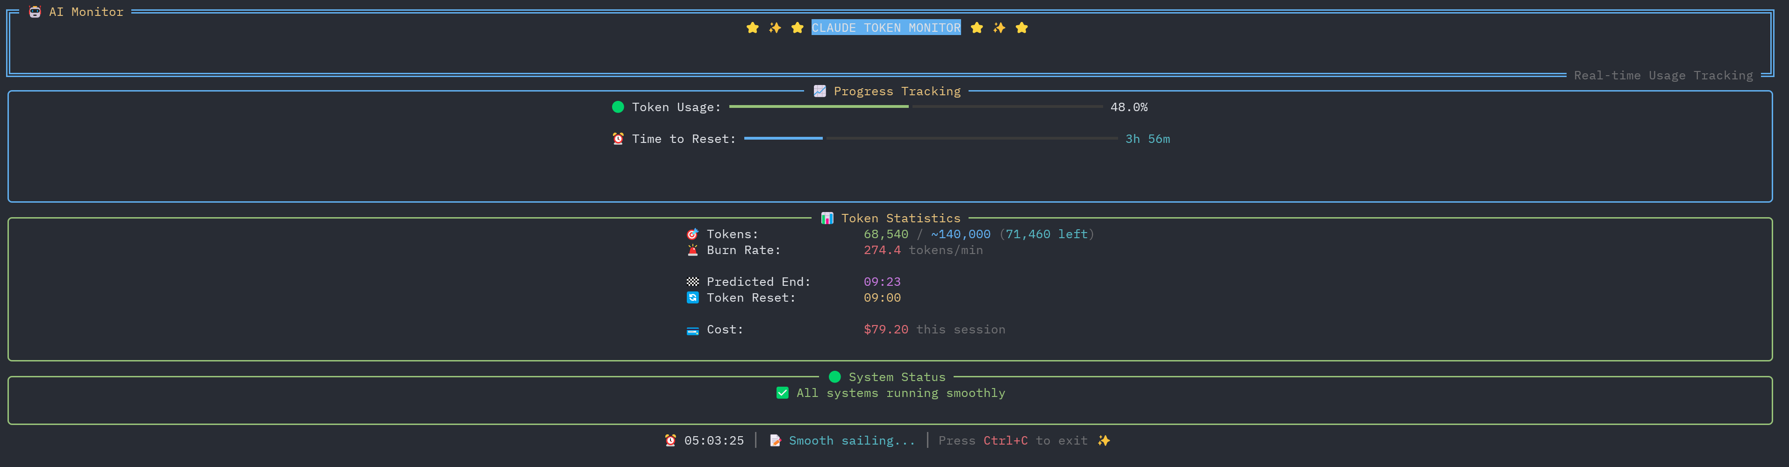Click the Token Statistics heading
Viewport: 1789px width, 467px height.
pos(901,218)
